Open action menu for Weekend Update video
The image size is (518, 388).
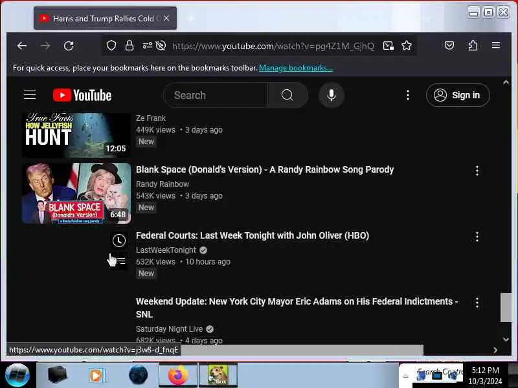click(477, 303)
